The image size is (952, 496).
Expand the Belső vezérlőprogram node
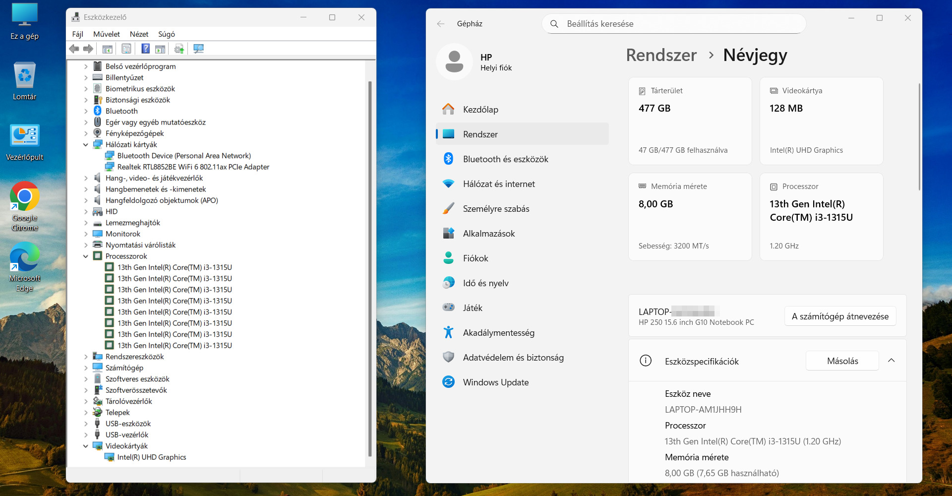click(x=86, y=66)
